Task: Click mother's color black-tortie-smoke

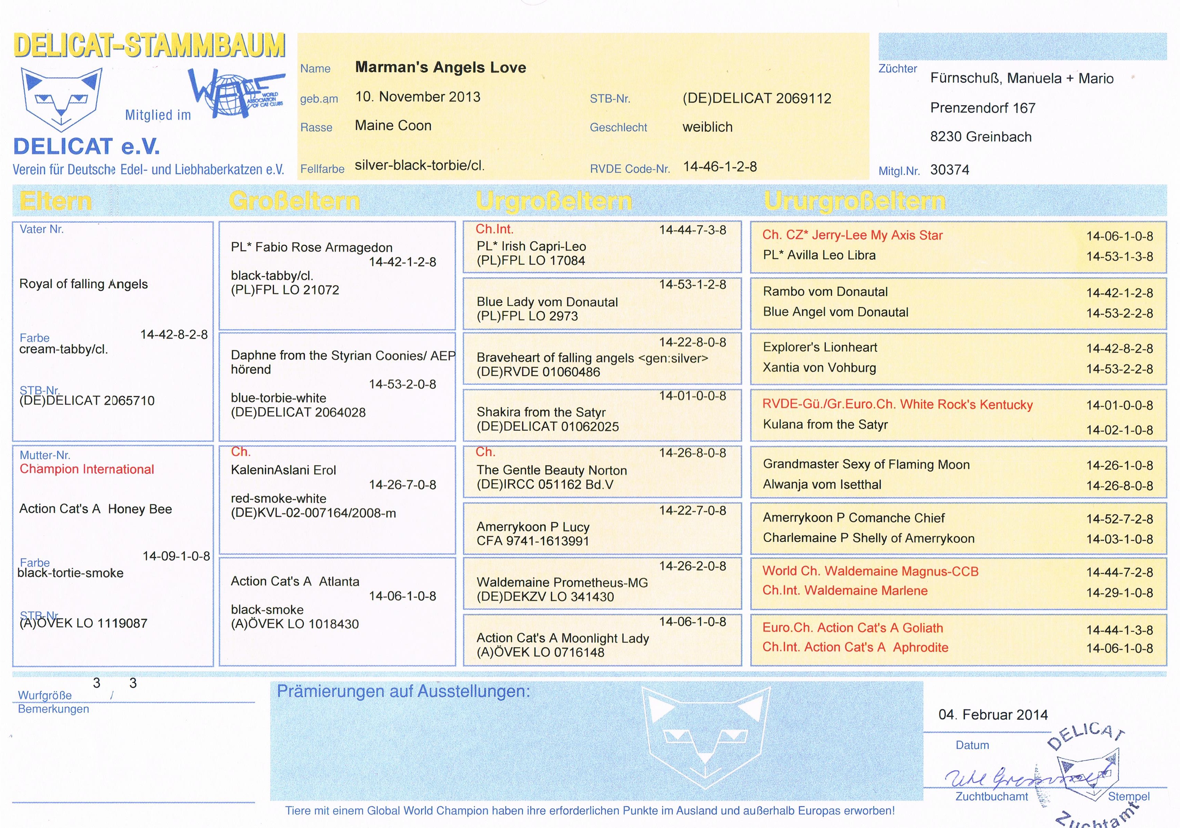Action: [70, 573]
